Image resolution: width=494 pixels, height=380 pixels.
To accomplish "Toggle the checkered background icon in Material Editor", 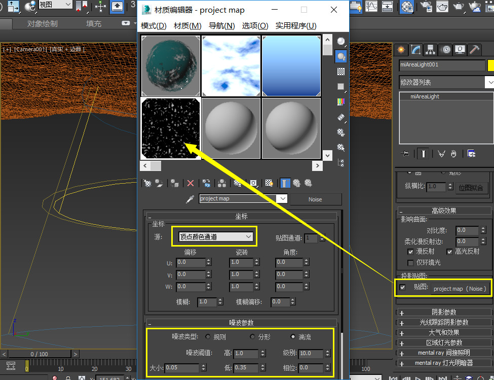I will (x=341, y=72).
